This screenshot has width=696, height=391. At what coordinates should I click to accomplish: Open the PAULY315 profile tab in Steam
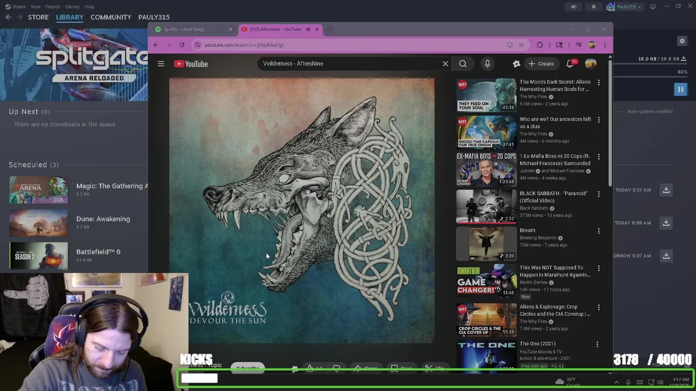click(x=154, y=17)
